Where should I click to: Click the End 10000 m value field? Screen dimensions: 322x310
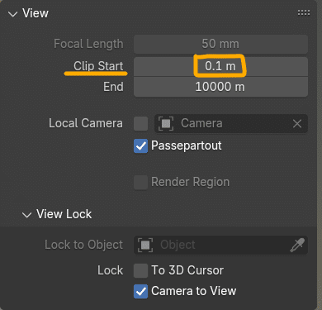[x=220, y=87]
